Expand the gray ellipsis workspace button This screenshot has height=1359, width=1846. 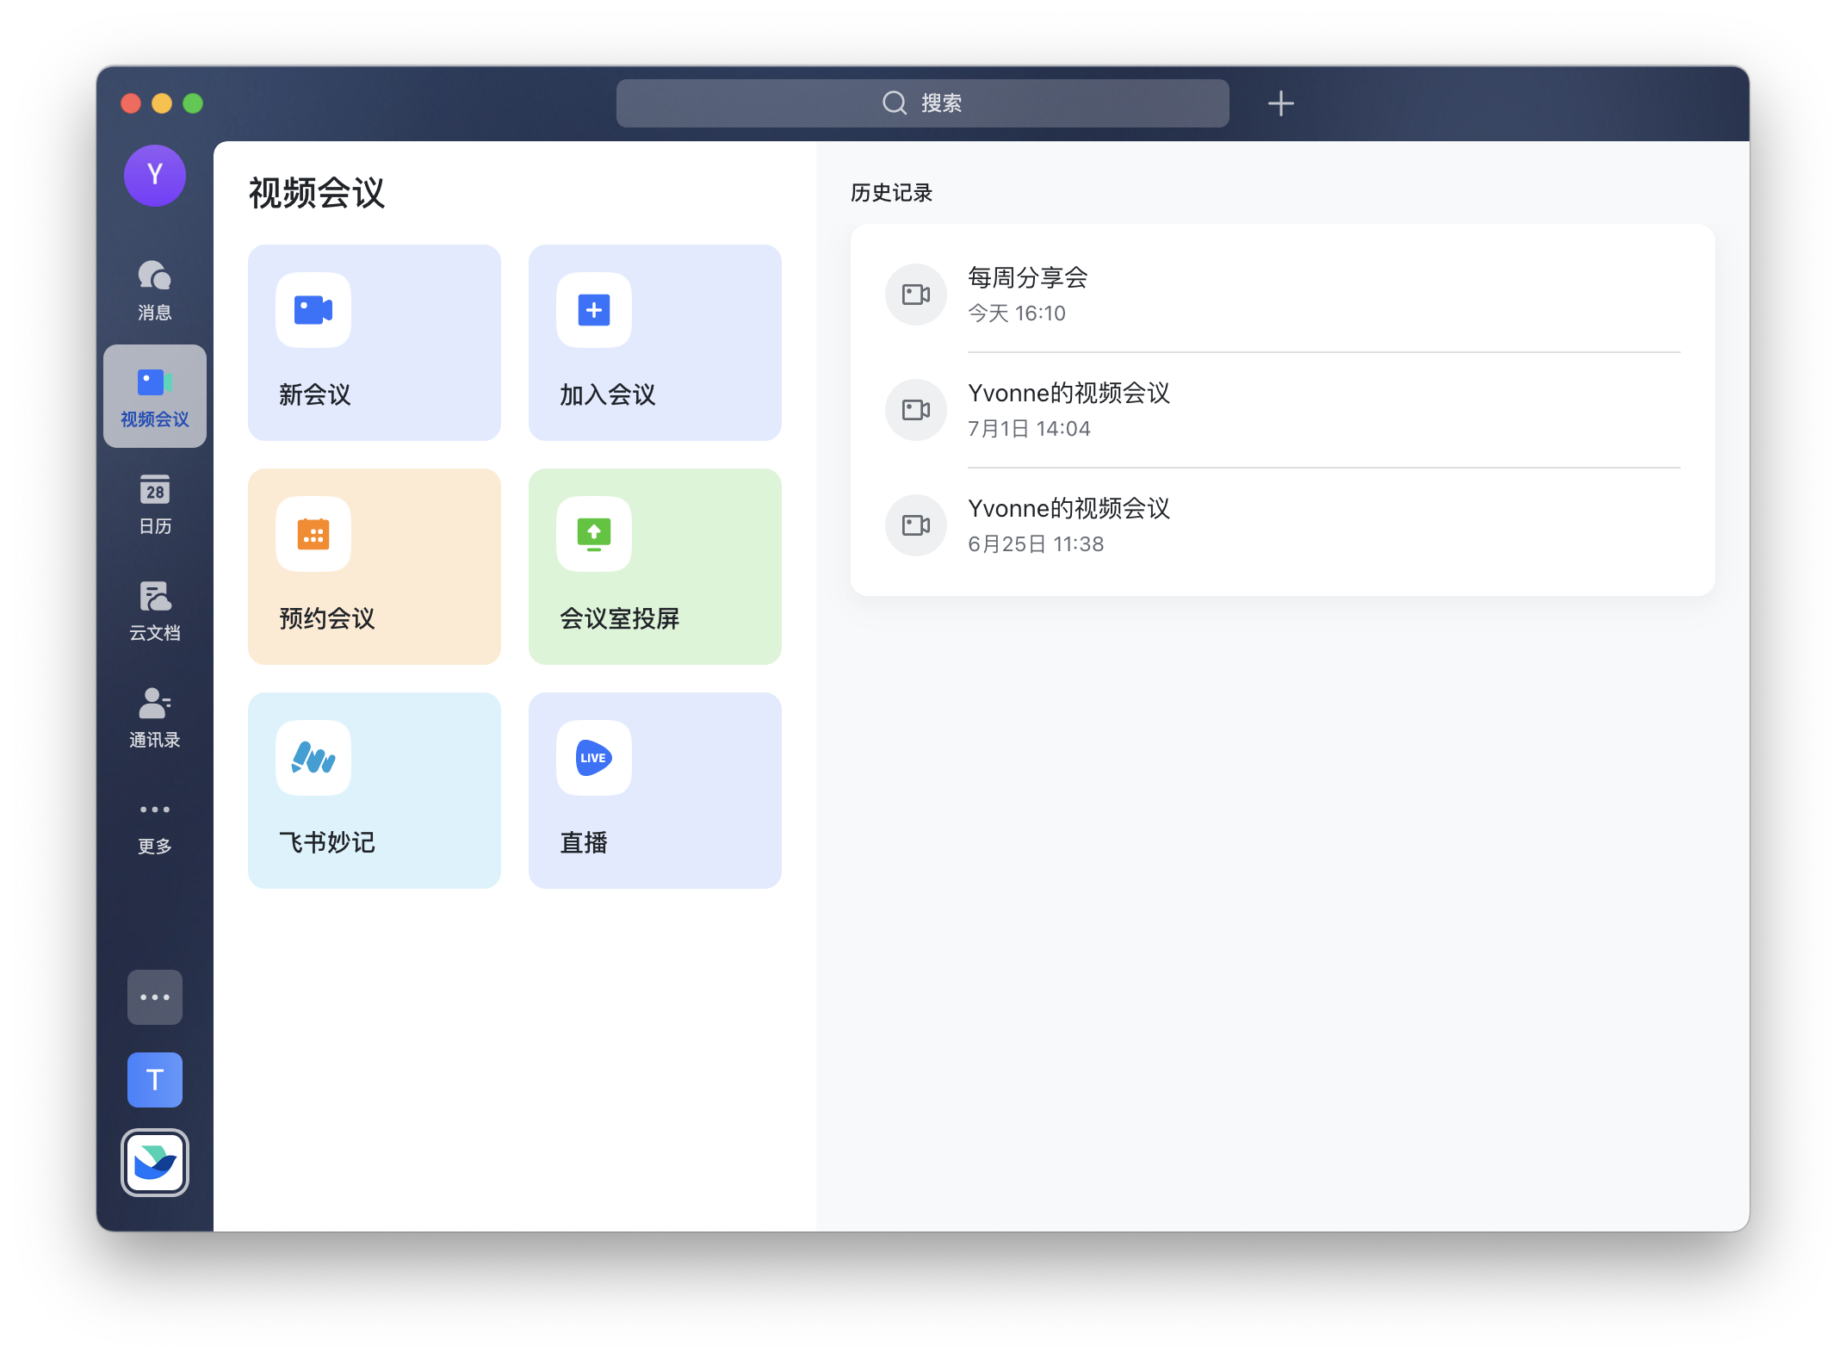(155, 997)
